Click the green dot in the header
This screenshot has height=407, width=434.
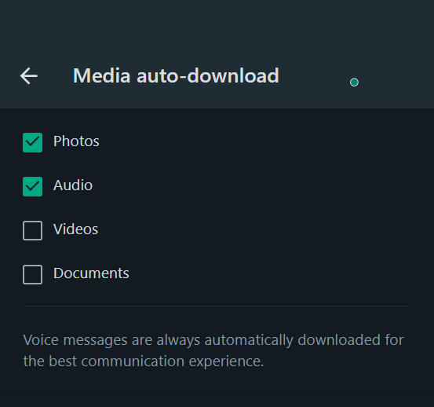354,82
